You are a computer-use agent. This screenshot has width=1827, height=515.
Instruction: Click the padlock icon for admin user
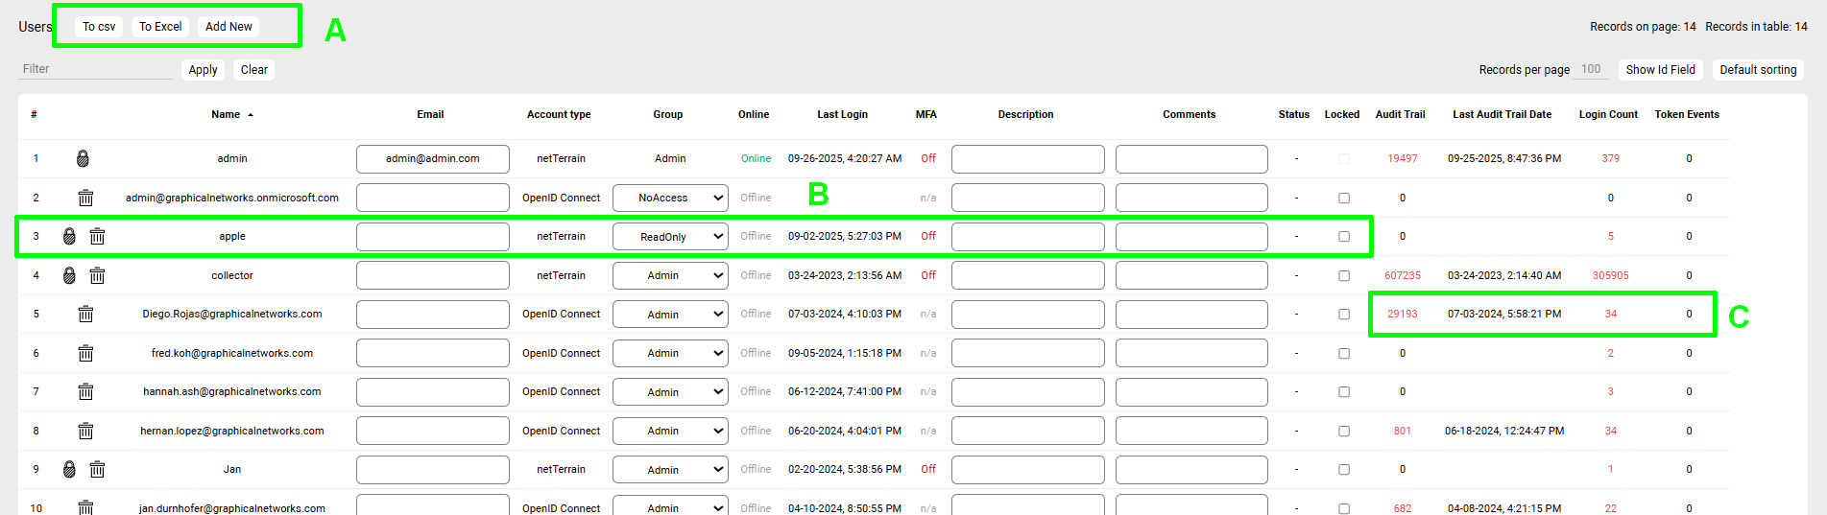click(x=83, y=159)
